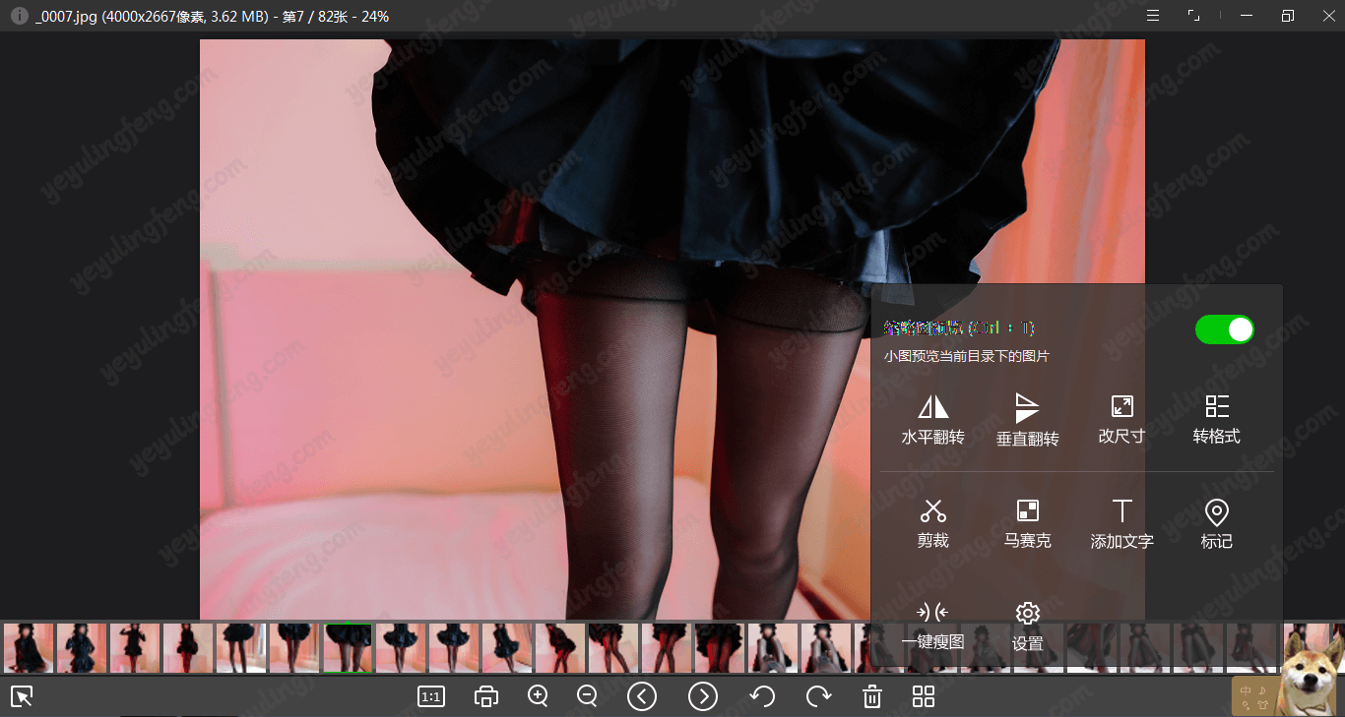Screen dimensions: 1345x717
Task: Click the 垂直翻转 vertical flip icon
Action: click(1027, 408)
